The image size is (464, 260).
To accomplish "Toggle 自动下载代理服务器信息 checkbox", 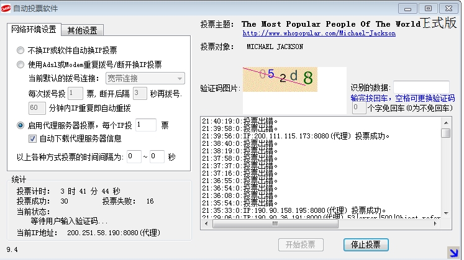I will pyautogui.click(x=32, y=138).
